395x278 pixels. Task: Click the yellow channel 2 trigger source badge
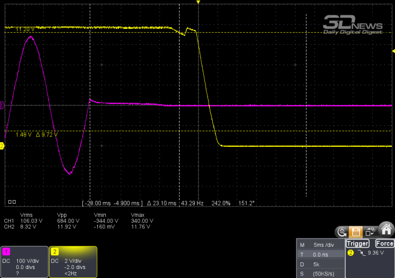(350, 253)
